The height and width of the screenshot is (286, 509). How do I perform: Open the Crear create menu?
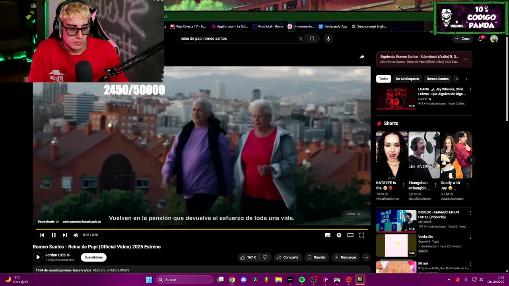pos(462,39)
